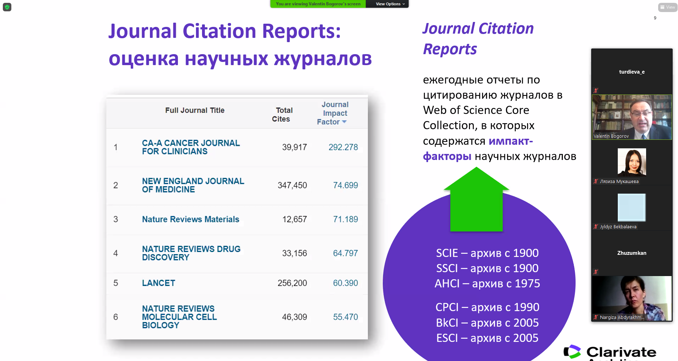
Task: Click impact factor value 55.470
Action: click(x=345, y=317)
